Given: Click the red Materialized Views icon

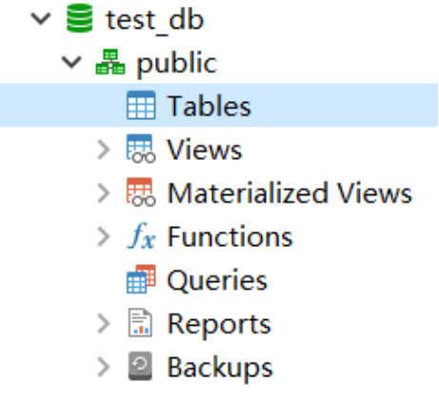Looking at the screenshot, I should click(x=141, y=192).
